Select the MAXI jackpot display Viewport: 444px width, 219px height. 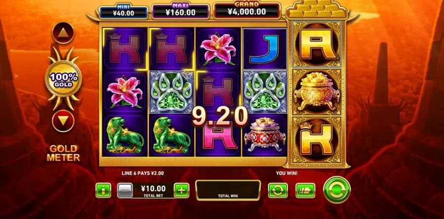181,12
